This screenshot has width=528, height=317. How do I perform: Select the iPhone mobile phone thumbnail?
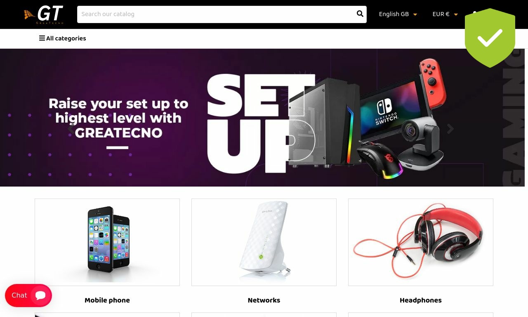(x=107, y=242)
